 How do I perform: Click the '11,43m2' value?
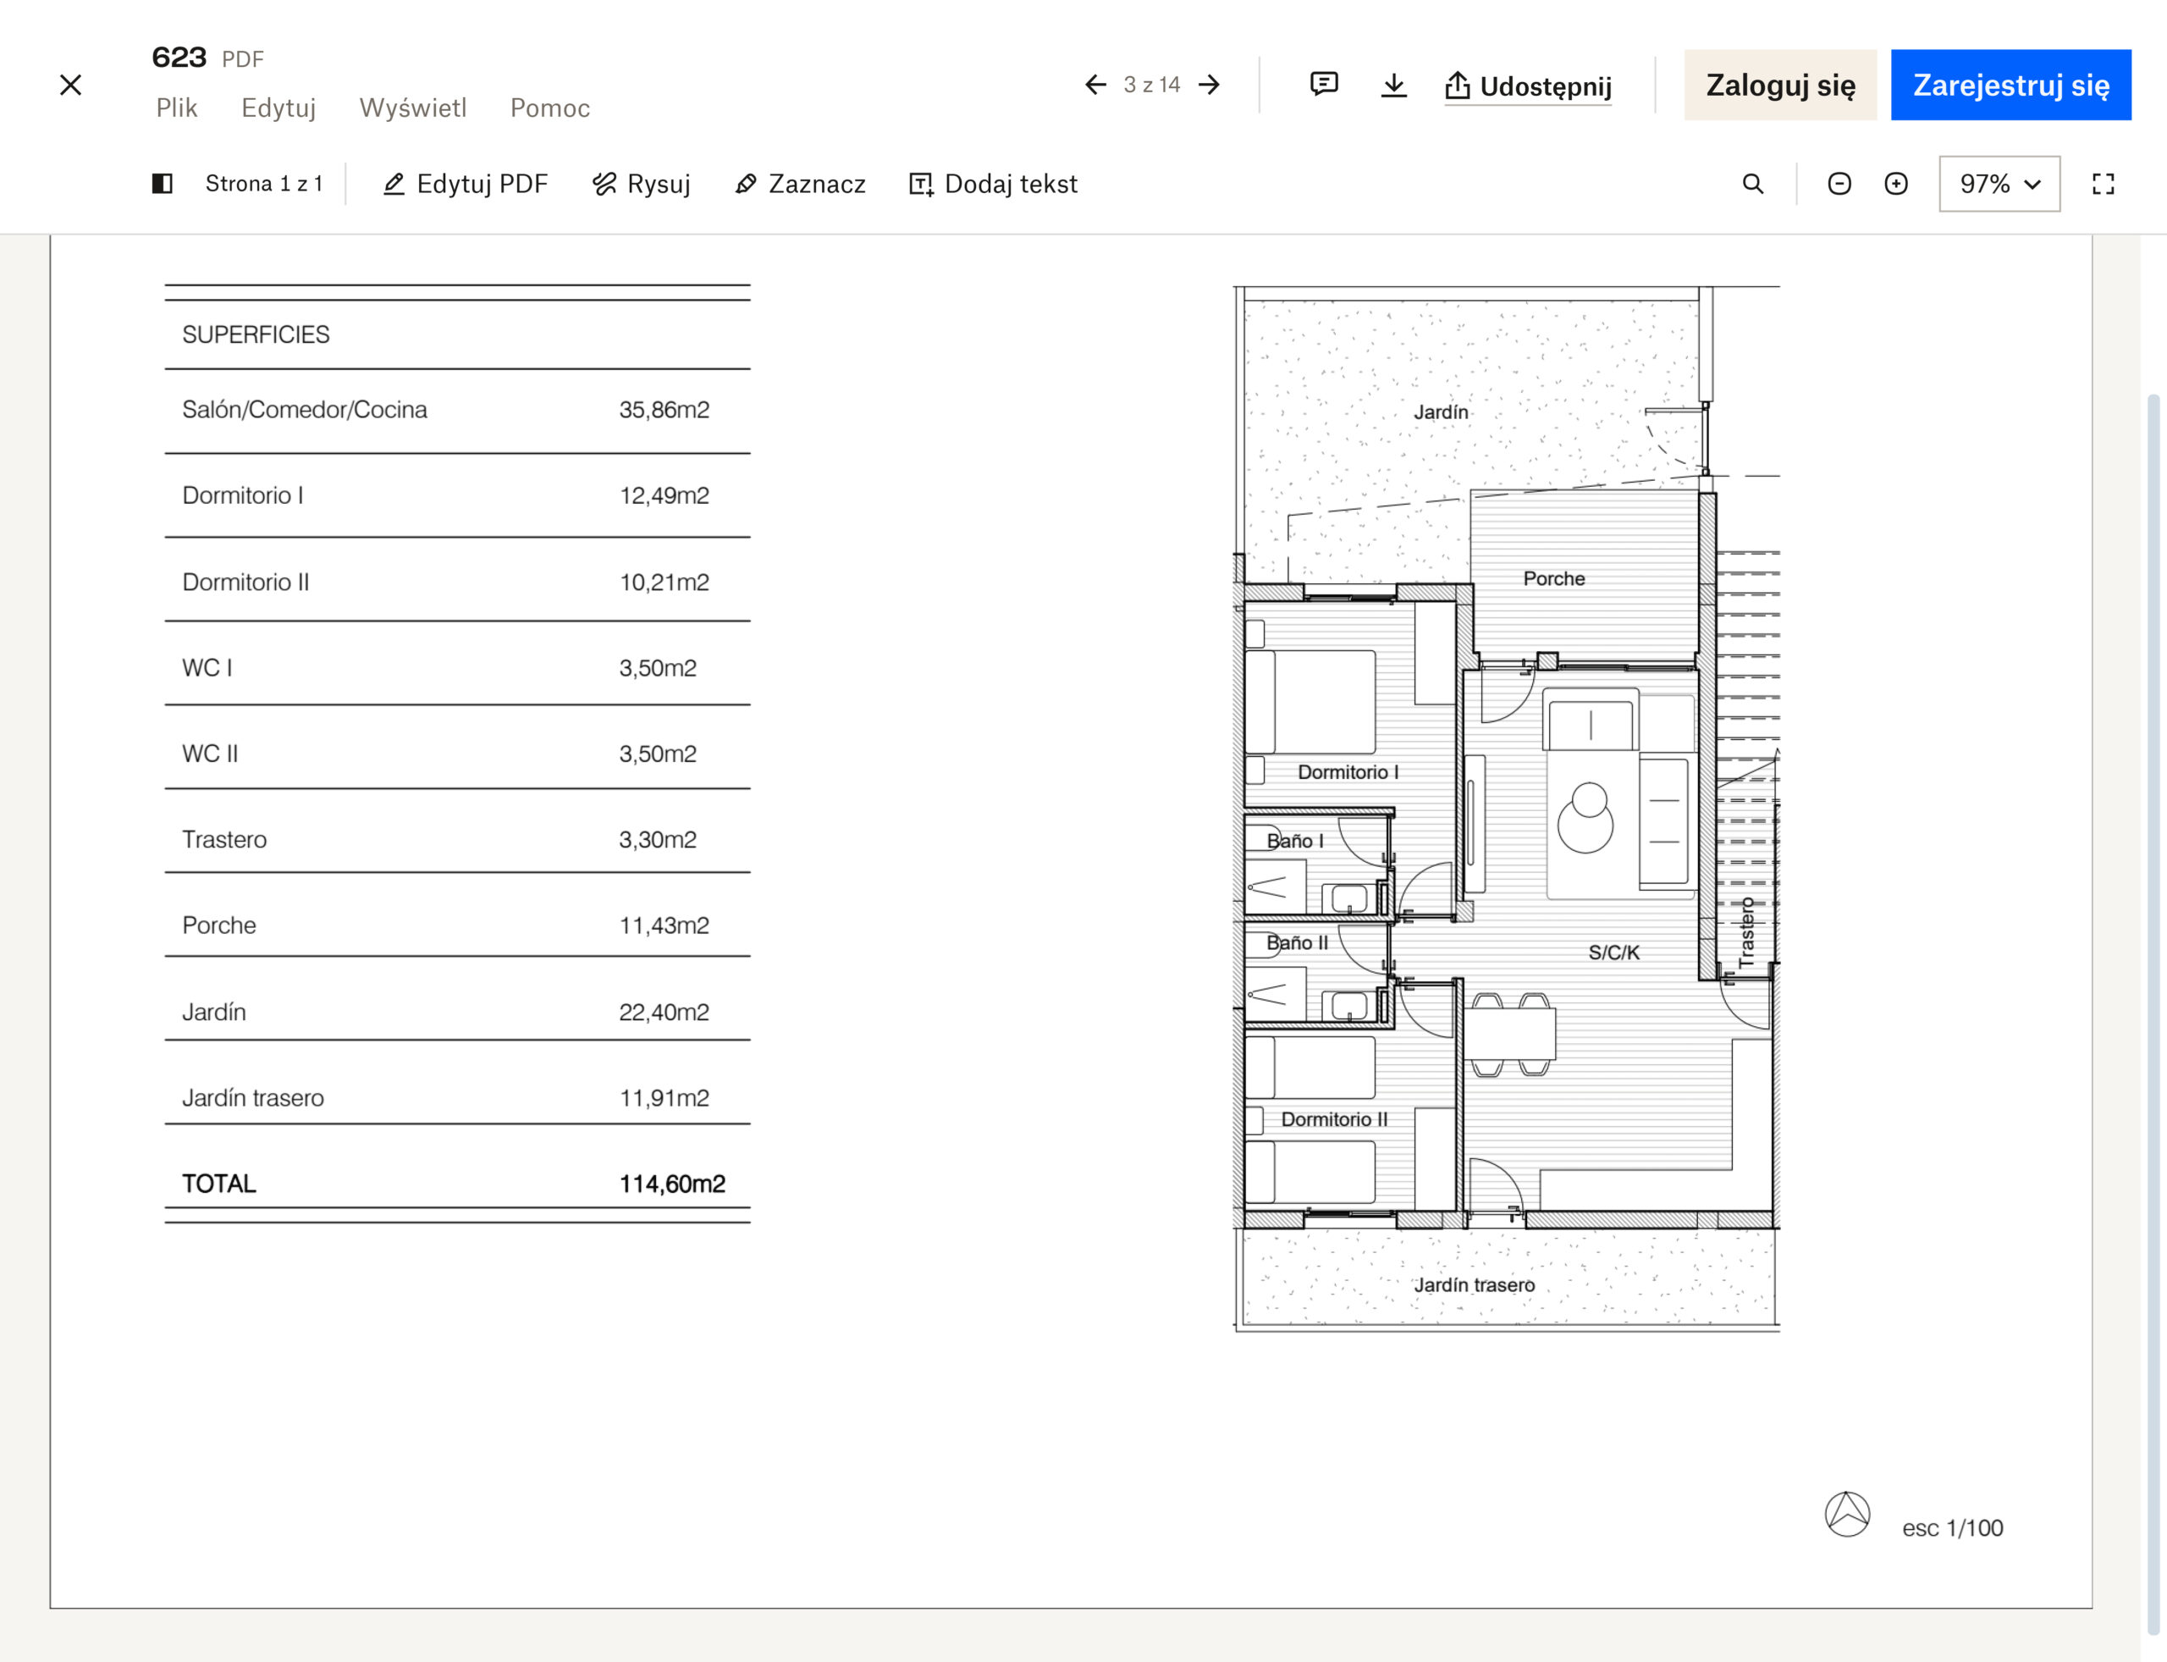(664, 925)
